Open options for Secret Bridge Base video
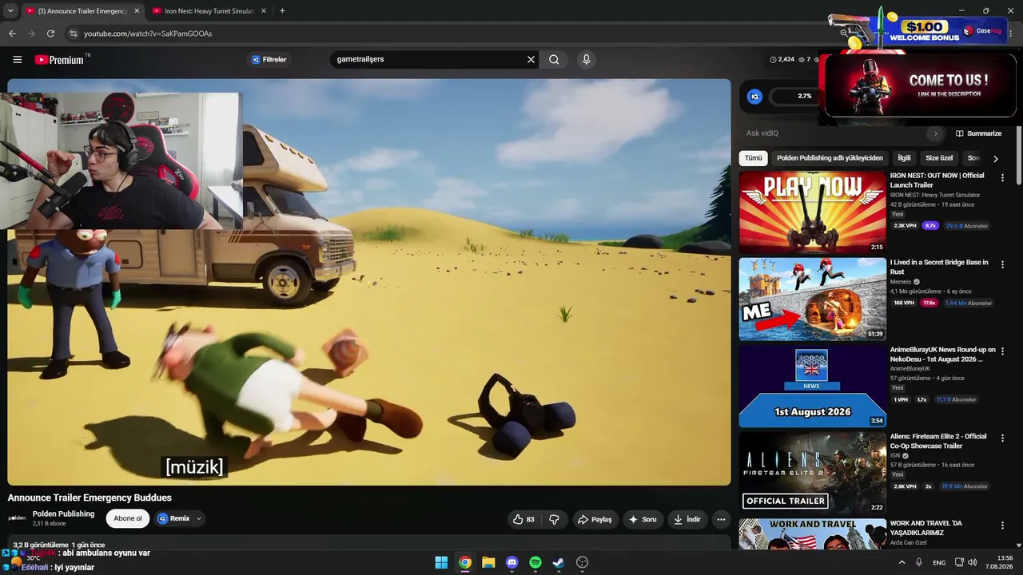Screen dimensions: 1023x575 1002,264
